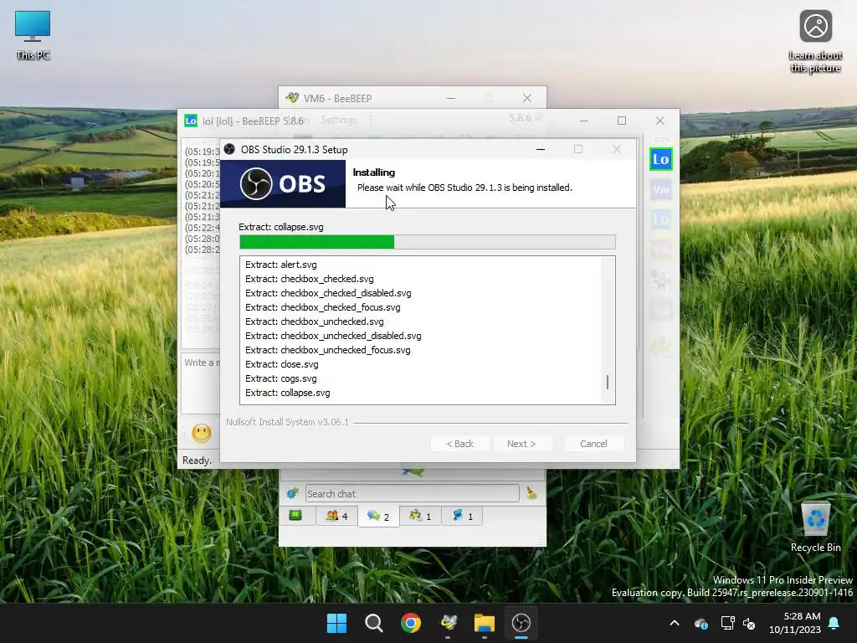Open the users tab showing 4

[336, 516]
